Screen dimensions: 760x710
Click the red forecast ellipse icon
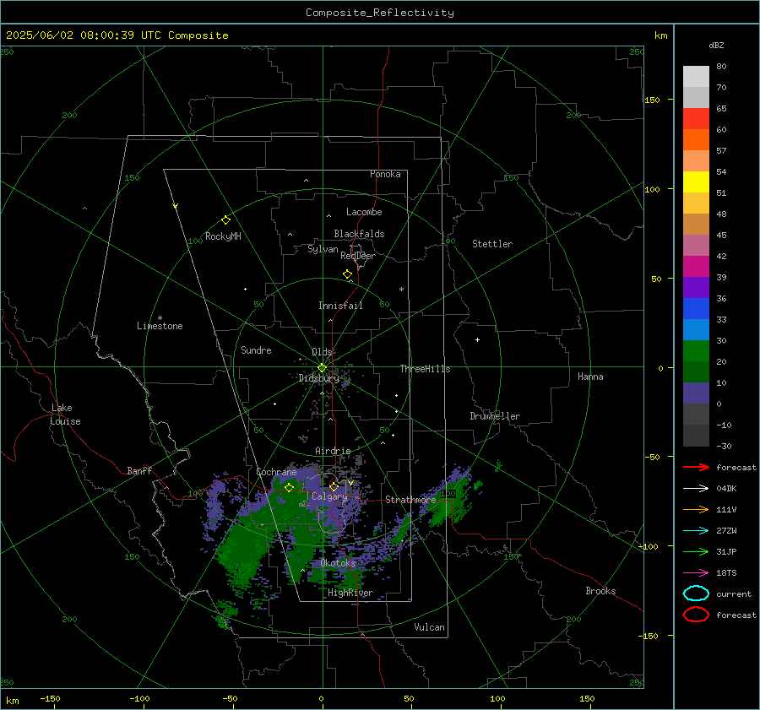[696, 615]
